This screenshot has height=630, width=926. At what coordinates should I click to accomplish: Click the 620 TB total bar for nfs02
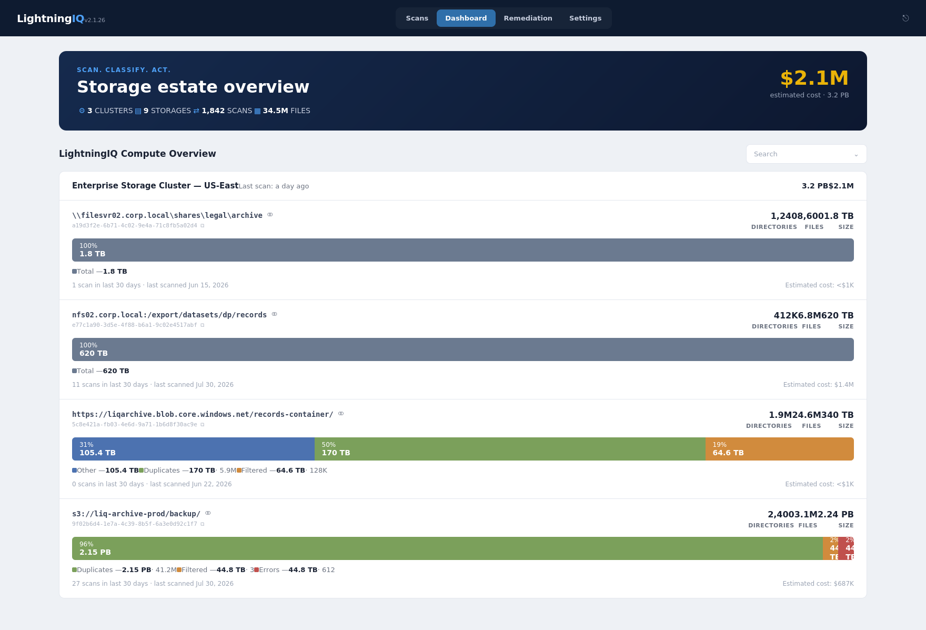(x=463, y=349)
